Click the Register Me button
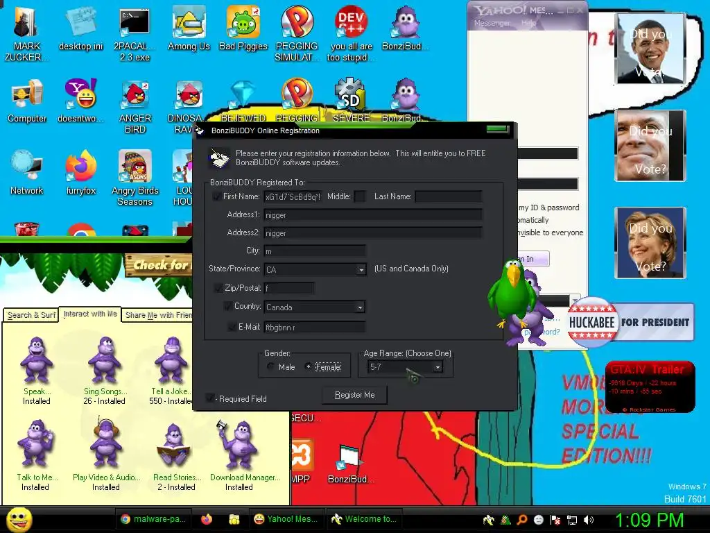 354,395
